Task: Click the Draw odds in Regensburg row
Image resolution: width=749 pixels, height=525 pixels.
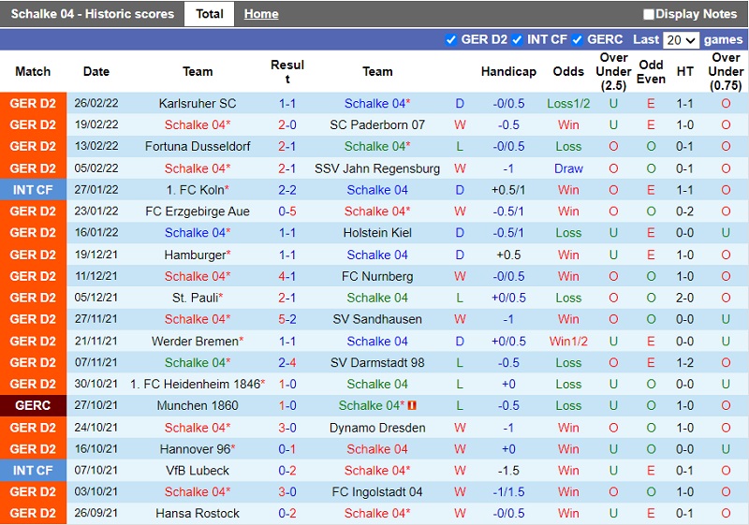Action: tap(568, 168)
